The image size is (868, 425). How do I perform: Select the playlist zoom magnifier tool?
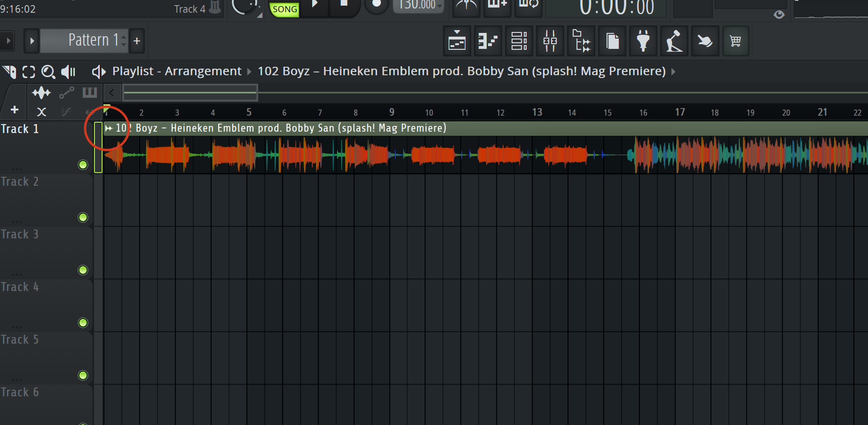pyautogui.click(x=48, y=72)
